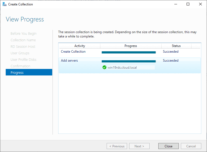This screenshot has width=207, height=152.
Task: Click the Activity column header
Action: click(80, 46)
